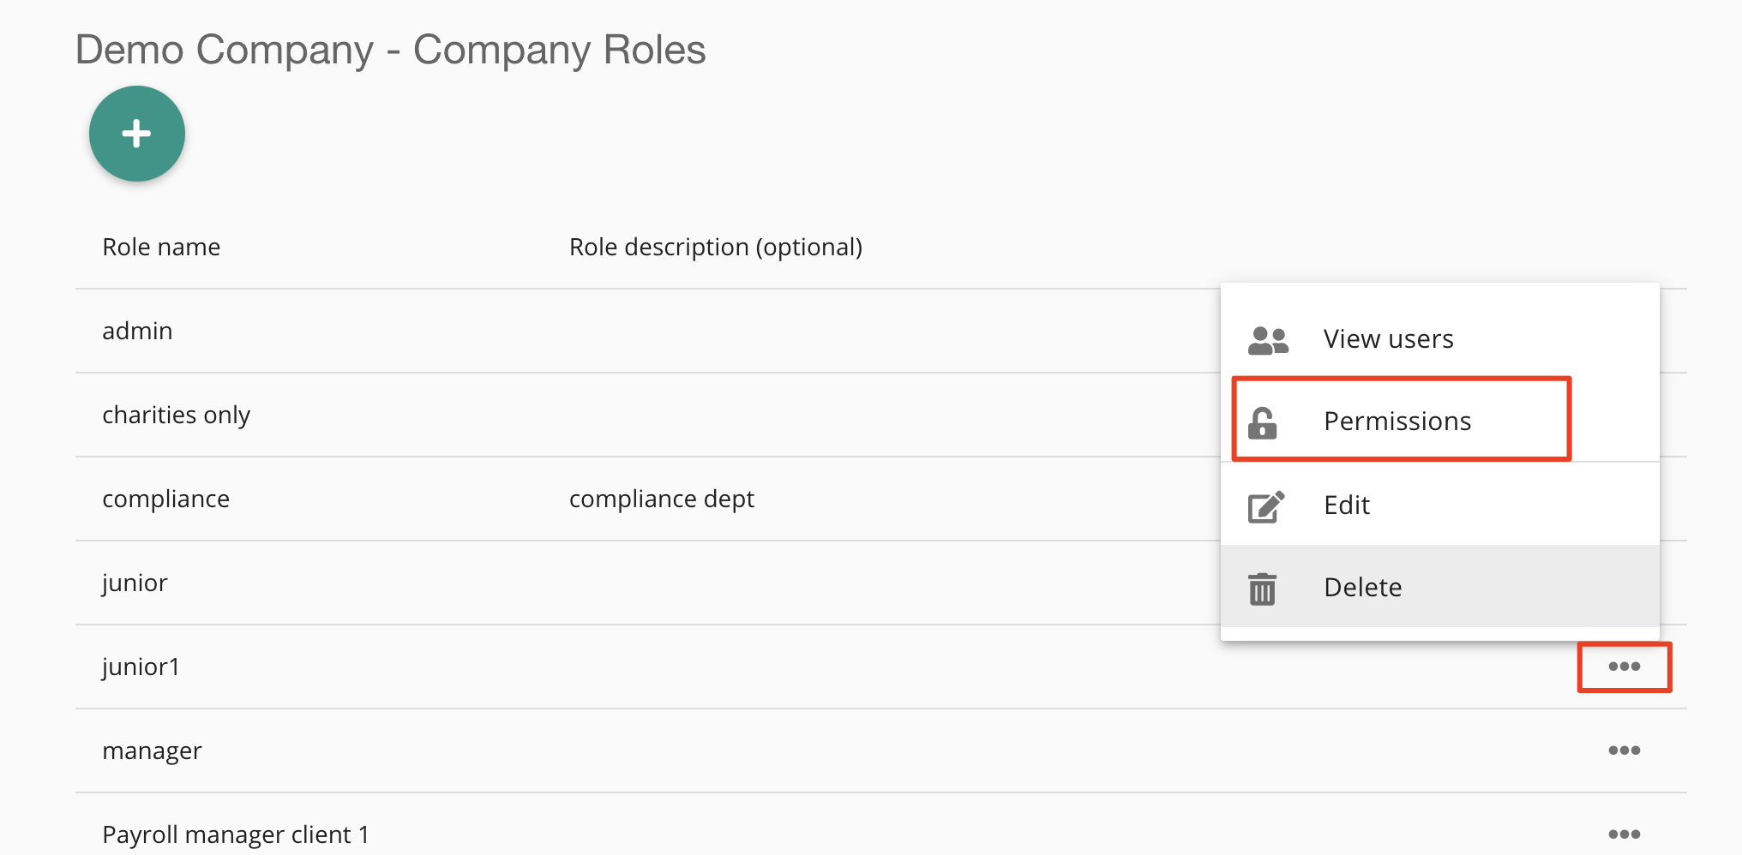Image resolution: width=1742 pixels, height=855 pixels.
Task: Click the green plus add role button
Action: point(137,134)
